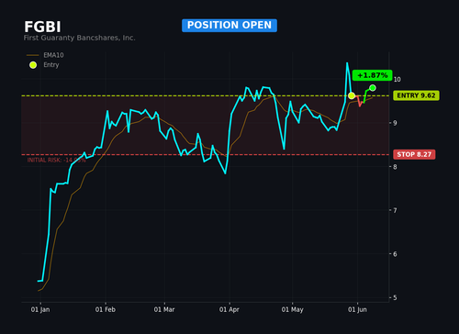Viewport: 459px width, 334px height.
Task: Click the 9 price axis label
Action: click(x=395, y=123)
